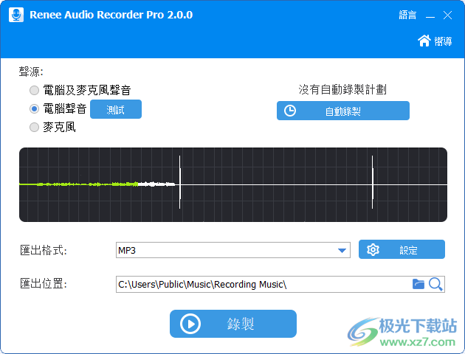Click the 匯出格式: label
This screenshot has width=465, height=354.
pyautogui.click(x=44, y=251)
